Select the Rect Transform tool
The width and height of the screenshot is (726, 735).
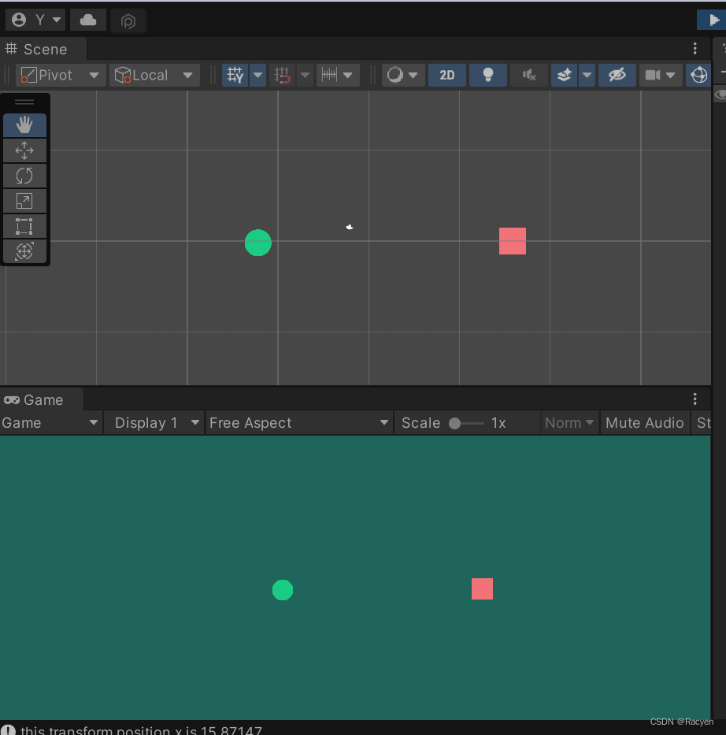coord(24,226)
